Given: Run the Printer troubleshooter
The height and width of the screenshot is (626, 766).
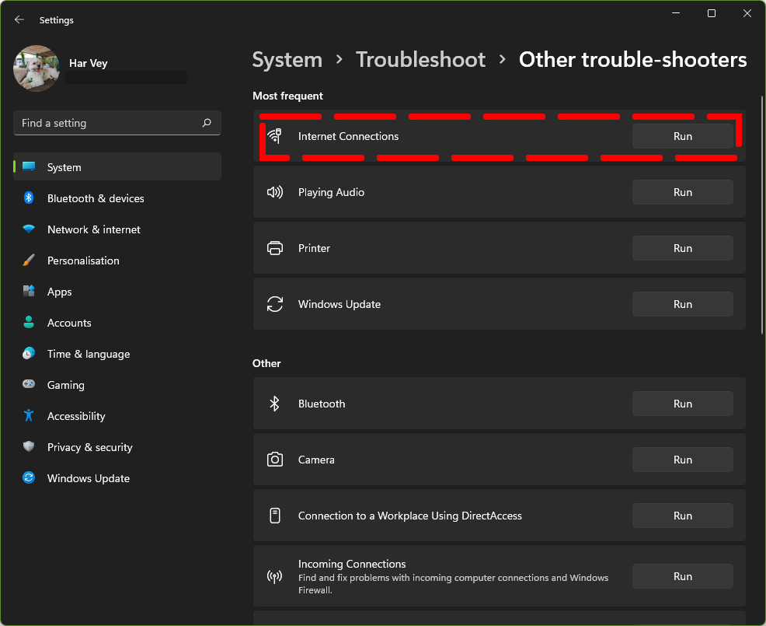Looking at the screenshot, I should point(682,248).
